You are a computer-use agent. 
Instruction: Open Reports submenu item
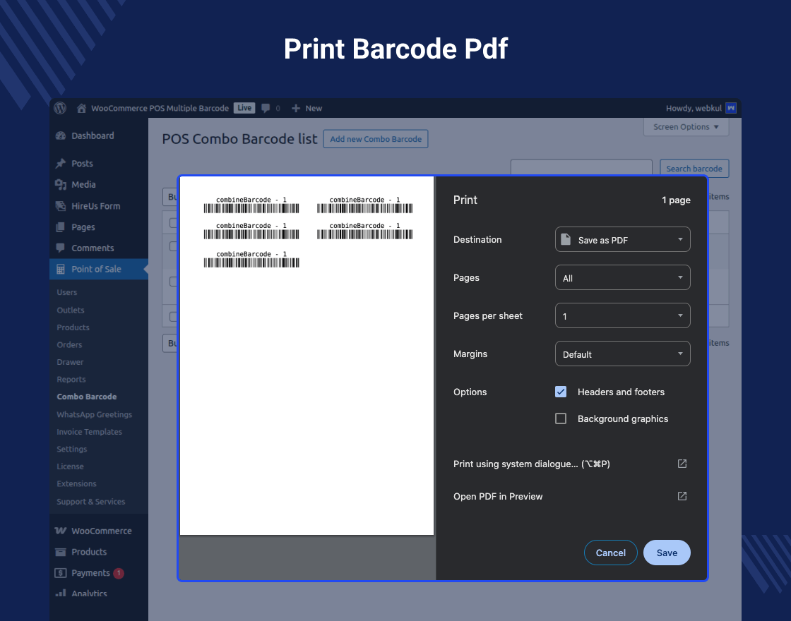tap(71, 379)
